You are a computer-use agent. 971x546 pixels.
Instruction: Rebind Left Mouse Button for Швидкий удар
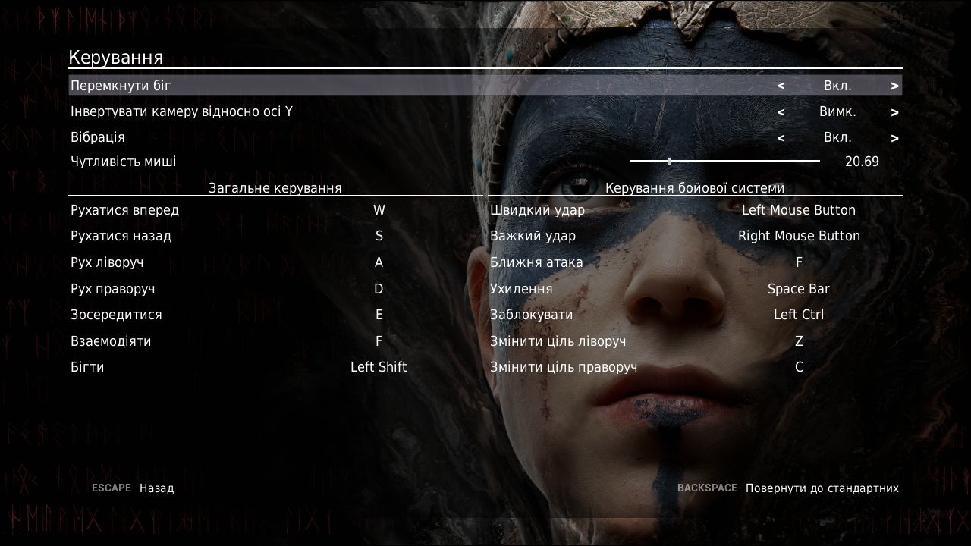click(799, 210)
